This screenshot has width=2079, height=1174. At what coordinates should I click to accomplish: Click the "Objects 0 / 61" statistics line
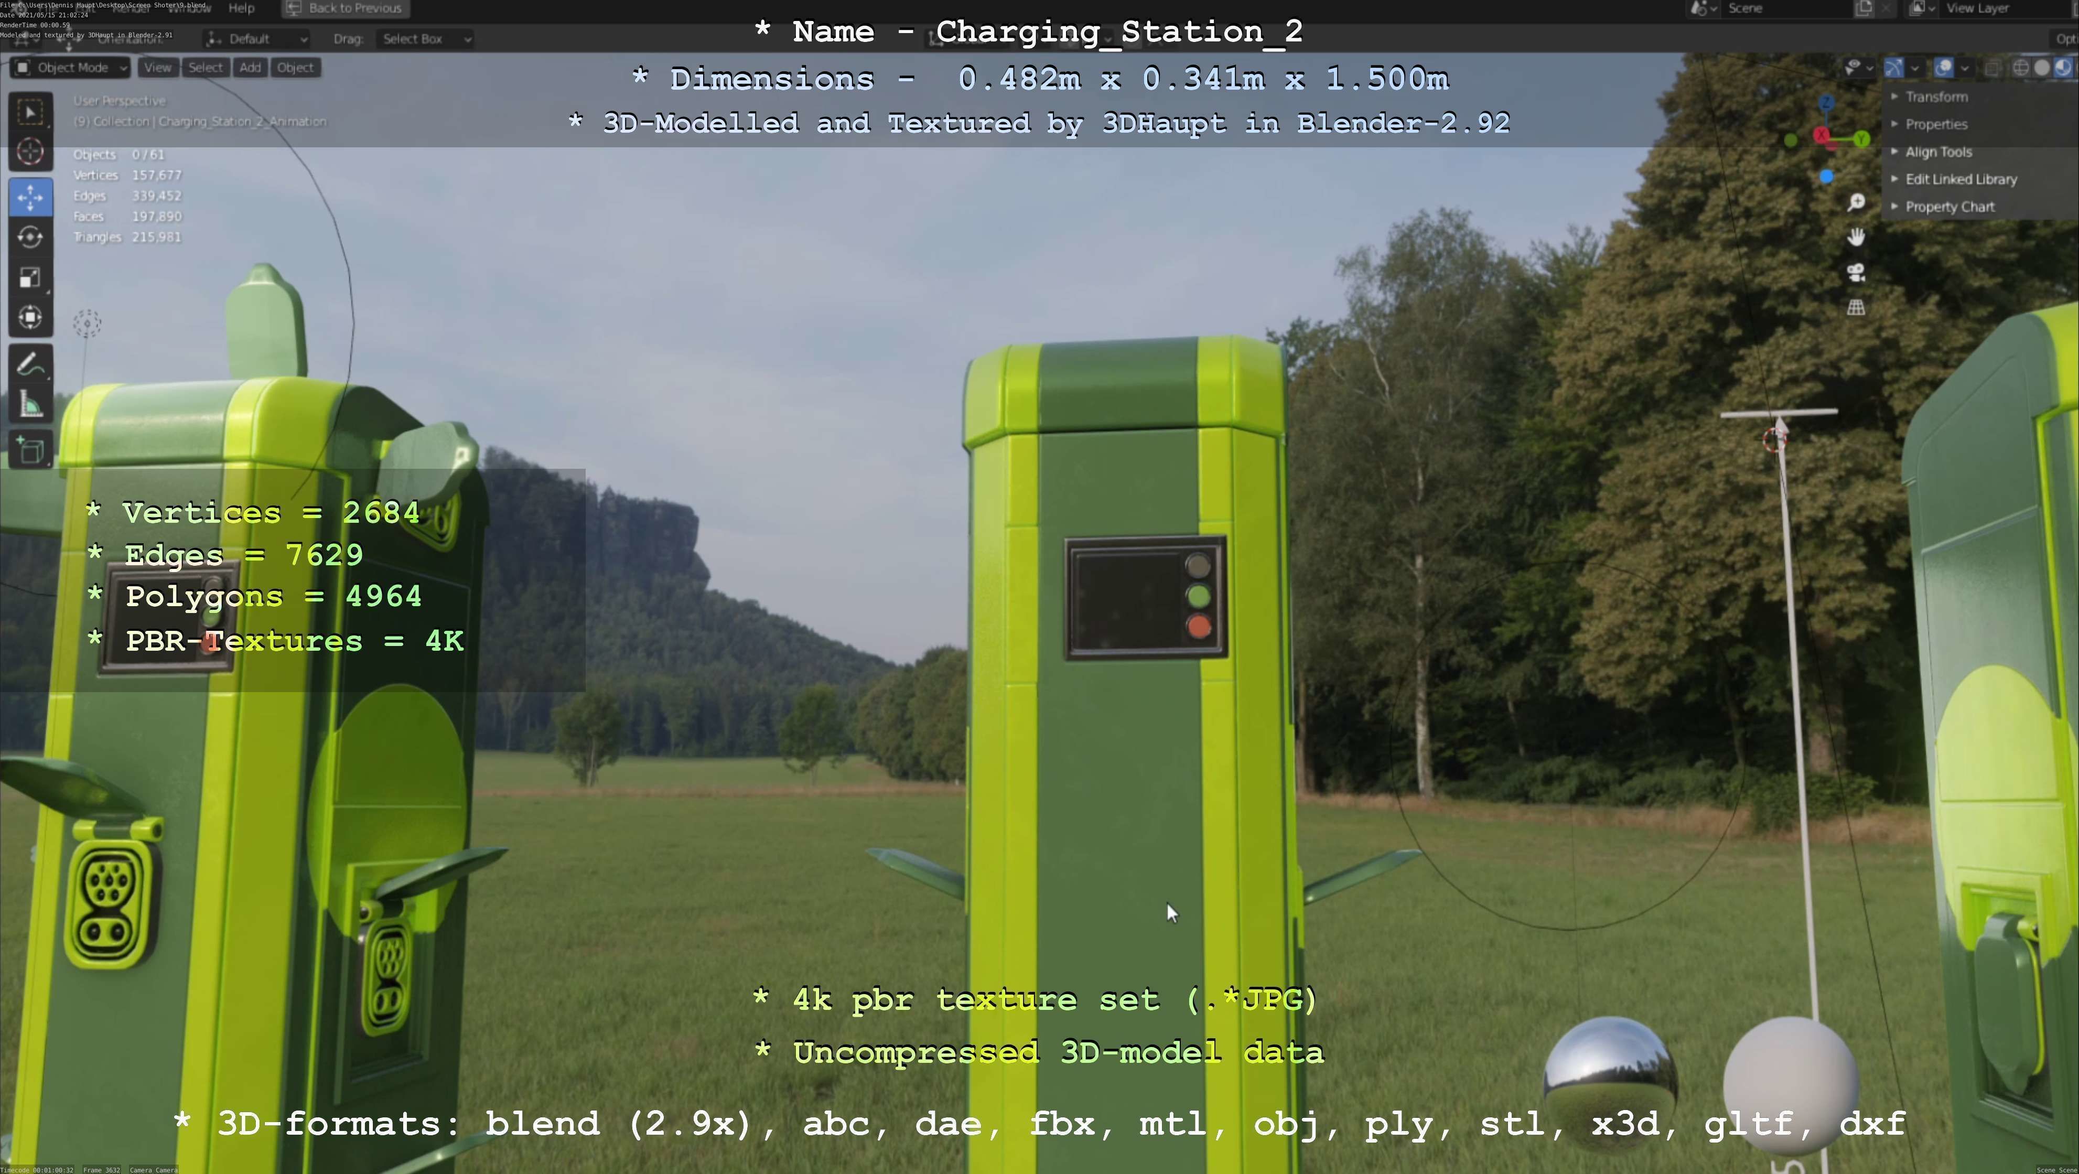120,155
